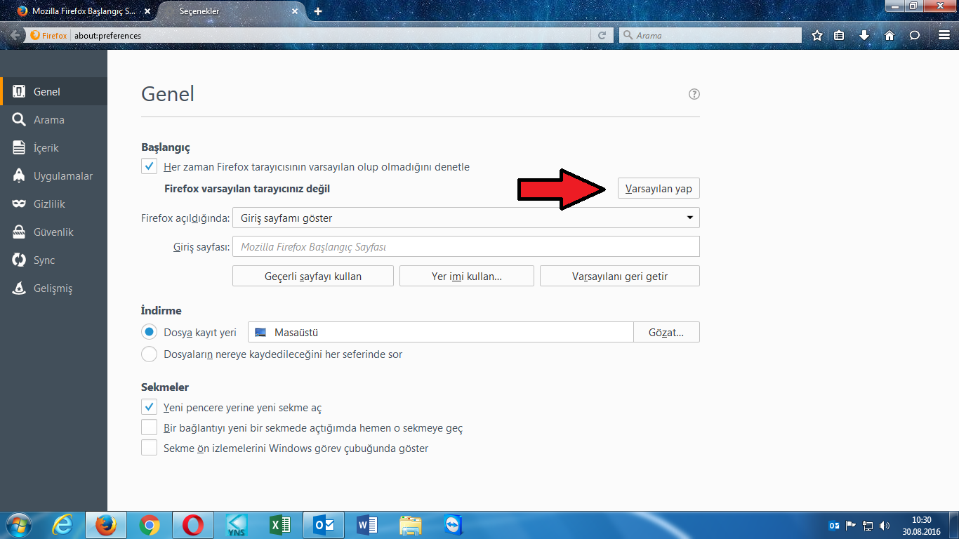Image resolution: width=959 pixels, height=539 pixels.
Task: Select the Seçenekler tab
Action: pos(230,11)
